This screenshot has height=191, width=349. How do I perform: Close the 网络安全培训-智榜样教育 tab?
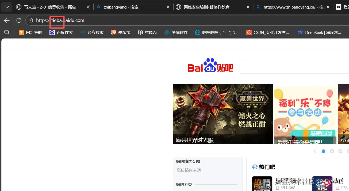tap(248, 7)
